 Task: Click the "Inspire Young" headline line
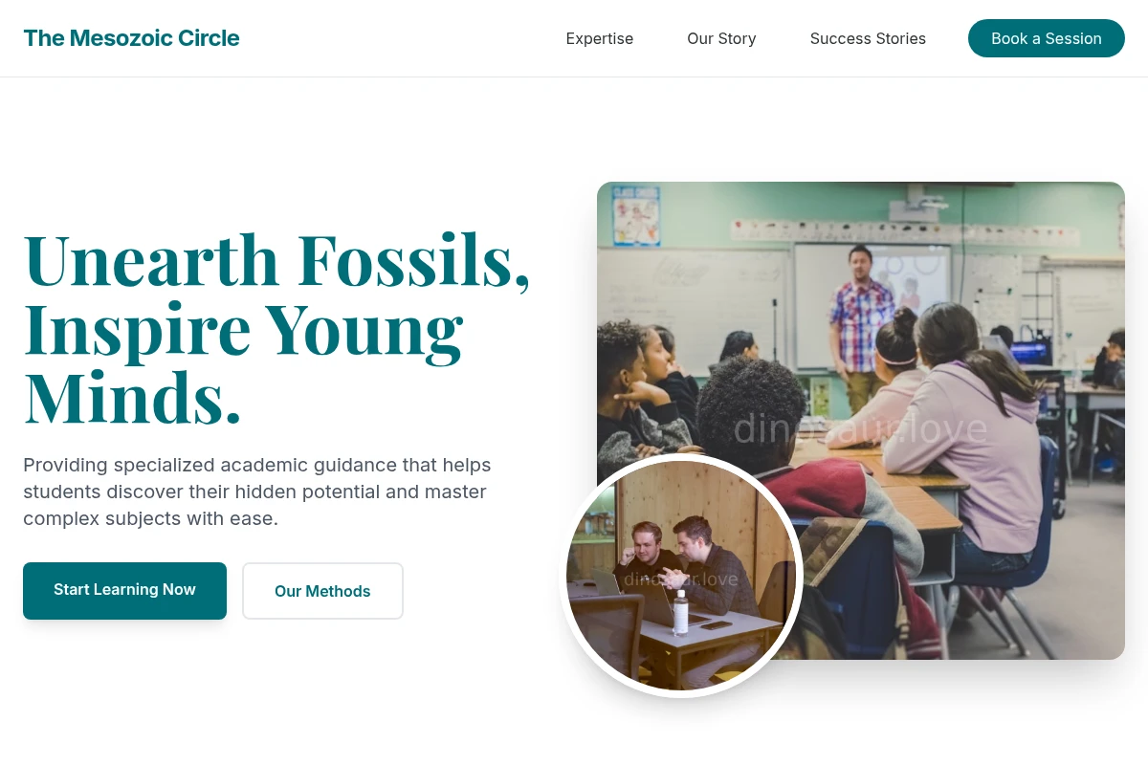pos(243,327)
